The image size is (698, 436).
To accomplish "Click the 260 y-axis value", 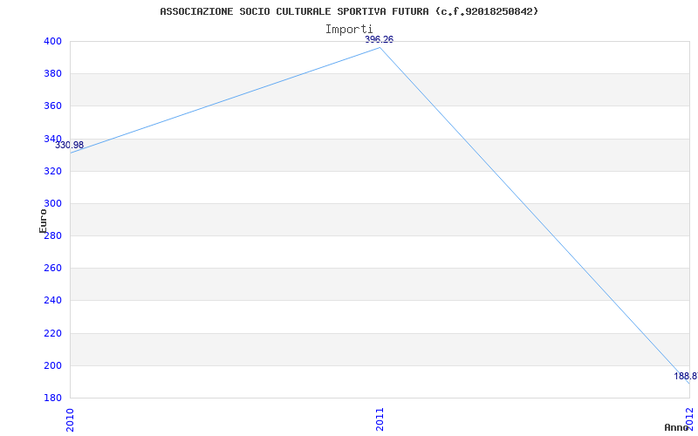I will point(52,269).
